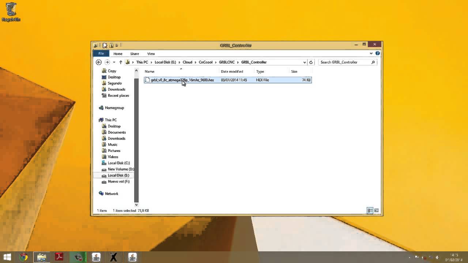Viewport: 468px width, 263px height.
Task: Open Music under This PC
Action: pos(112,145)
